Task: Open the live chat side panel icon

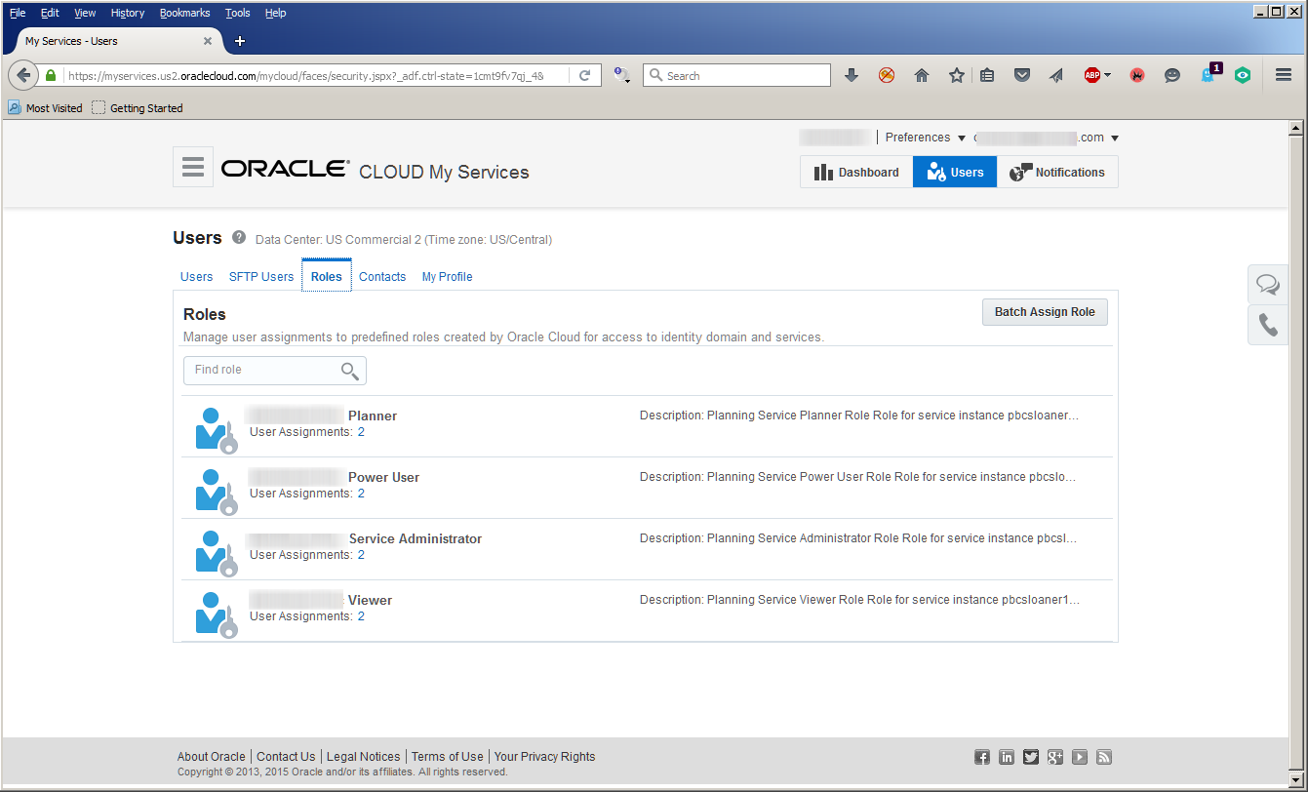Action: pos(1268,284)
